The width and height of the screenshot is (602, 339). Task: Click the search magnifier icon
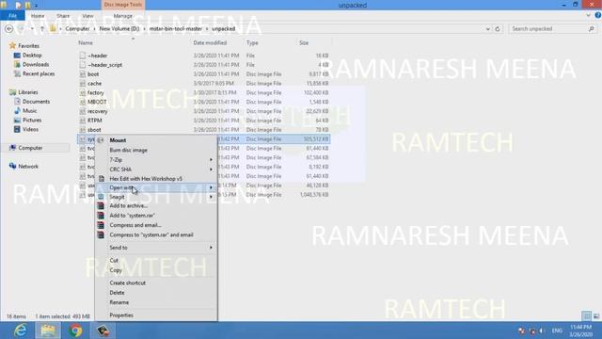point(592,29)
